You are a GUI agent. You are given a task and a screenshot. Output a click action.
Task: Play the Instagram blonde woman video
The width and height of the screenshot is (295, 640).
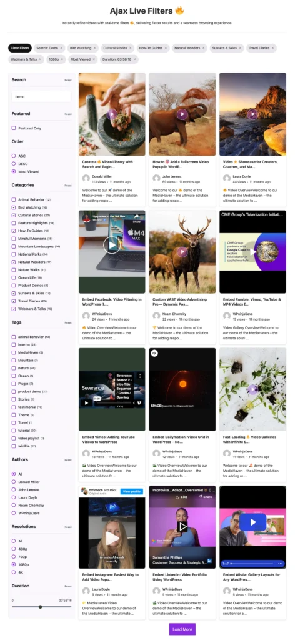(x=112, y=538)
